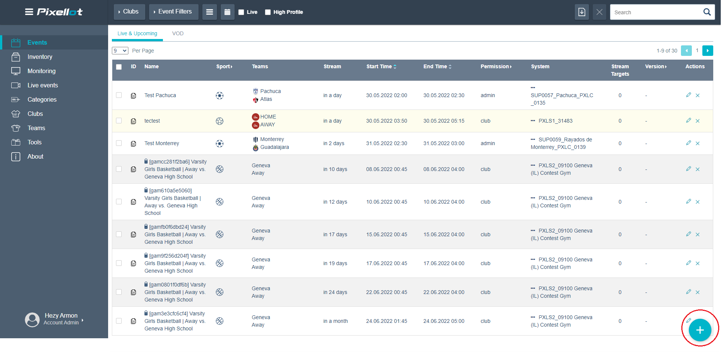Go to the previous page arrow
This screenshot has height=357, width=726.
click(x=686, y=51)
